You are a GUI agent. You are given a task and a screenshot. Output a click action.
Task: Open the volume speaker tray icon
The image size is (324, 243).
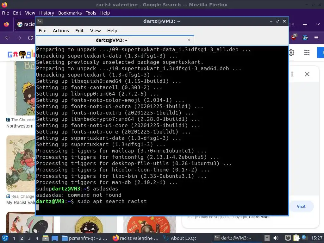[276, 238]
